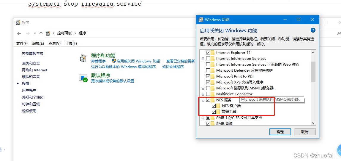Toggle SMB 1.0/CIFS 文件共享支持 checkbox
341x161 pixels.
click(208, 118)
